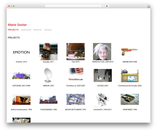157x132 pixels.
Task: Click the FOUR ENGINES, 1998 caption
Action: click(48, 110)
